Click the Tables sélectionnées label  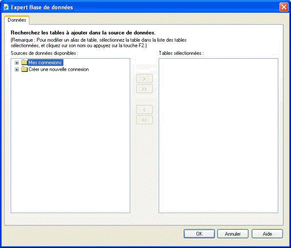[181, 52]
